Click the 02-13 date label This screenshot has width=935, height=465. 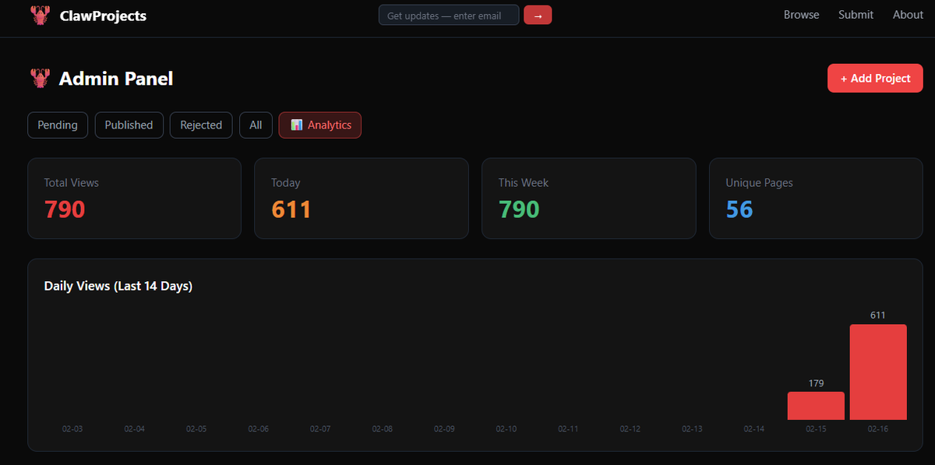(x=692, y=429)
